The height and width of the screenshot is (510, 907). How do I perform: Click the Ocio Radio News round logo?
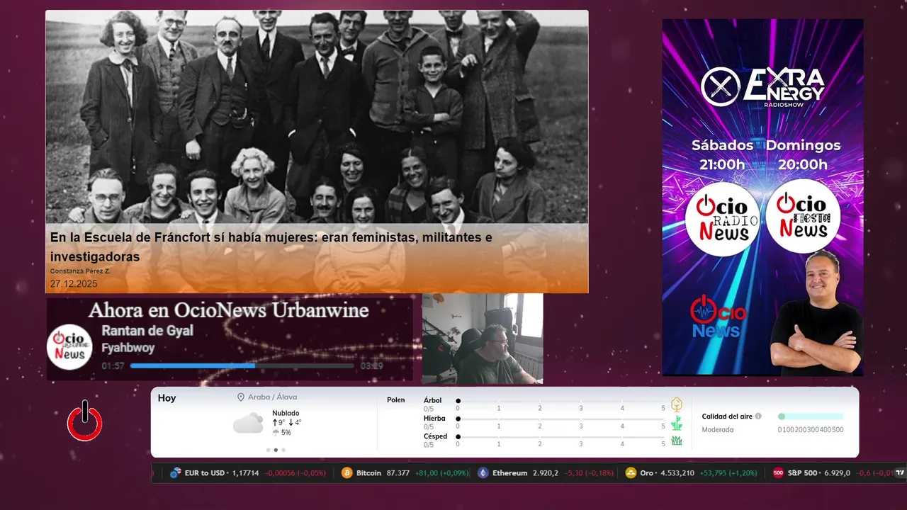click(722, 218)
